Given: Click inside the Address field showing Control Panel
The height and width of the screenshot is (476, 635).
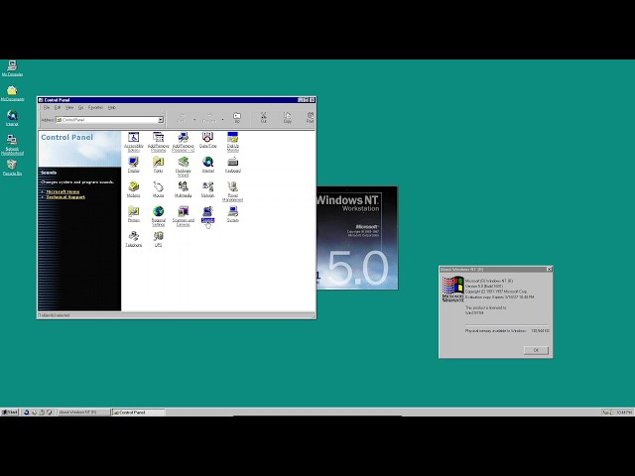Looking at the screenshot, I should (x=107, y=120).
